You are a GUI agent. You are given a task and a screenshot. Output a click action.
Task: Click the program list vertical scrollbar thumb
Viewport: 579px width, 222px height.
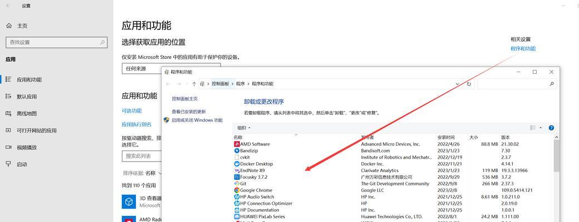pos(557,156)
